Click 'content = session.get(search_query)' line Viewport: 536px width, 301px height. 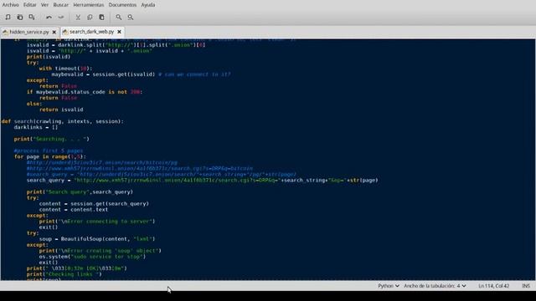tap(94, 204)
